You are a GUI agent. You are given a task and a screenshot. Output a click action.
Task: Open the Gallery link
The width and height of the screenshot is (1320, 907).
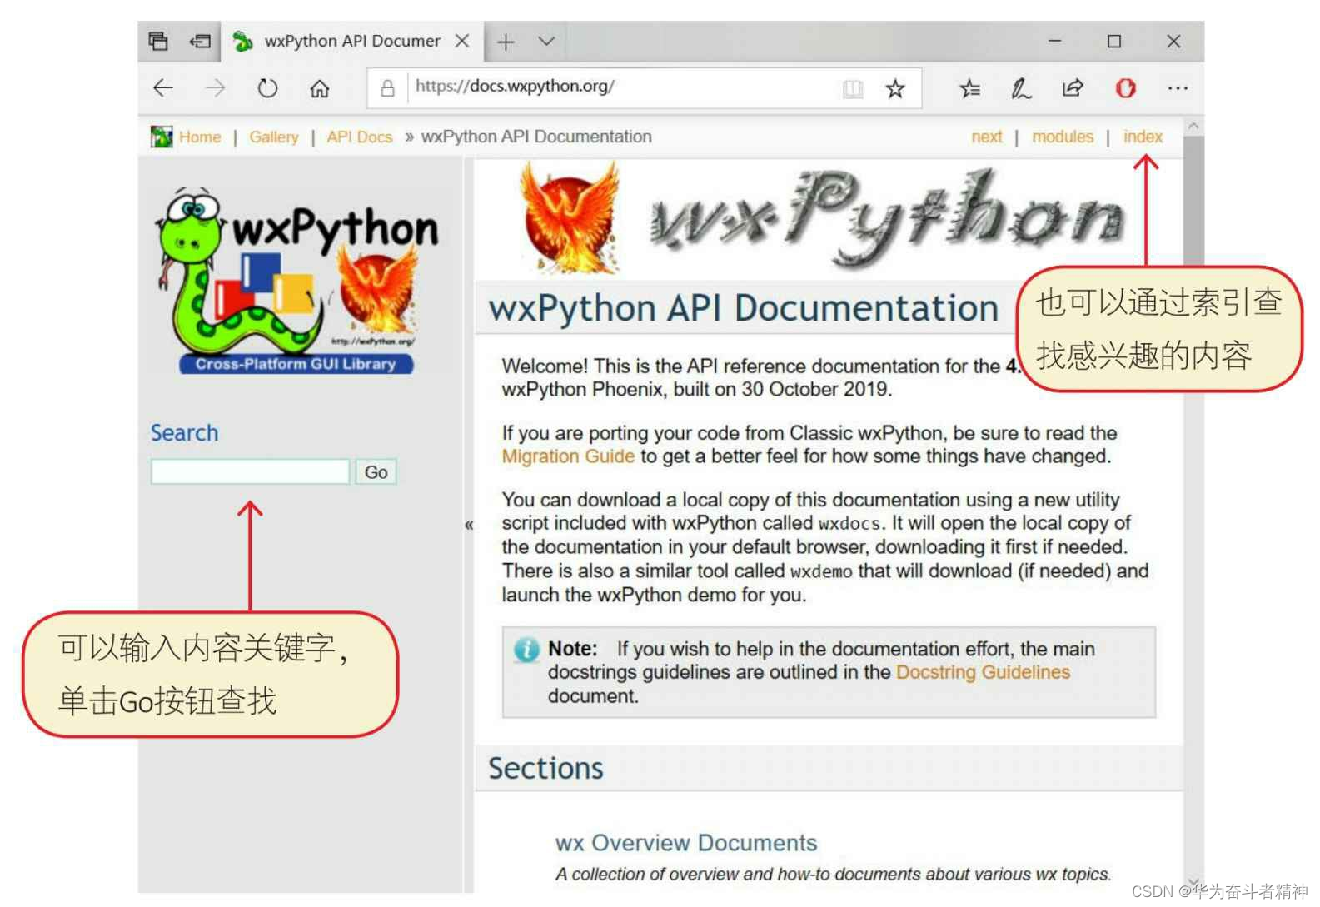pyautogui.click(x=274, y=137)
